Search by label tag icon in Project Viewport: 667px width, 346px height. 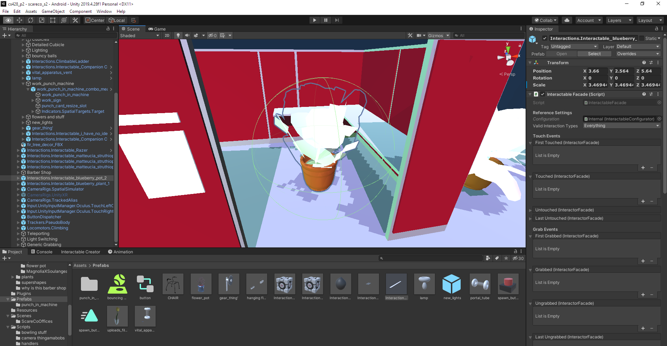click(497, 258)
